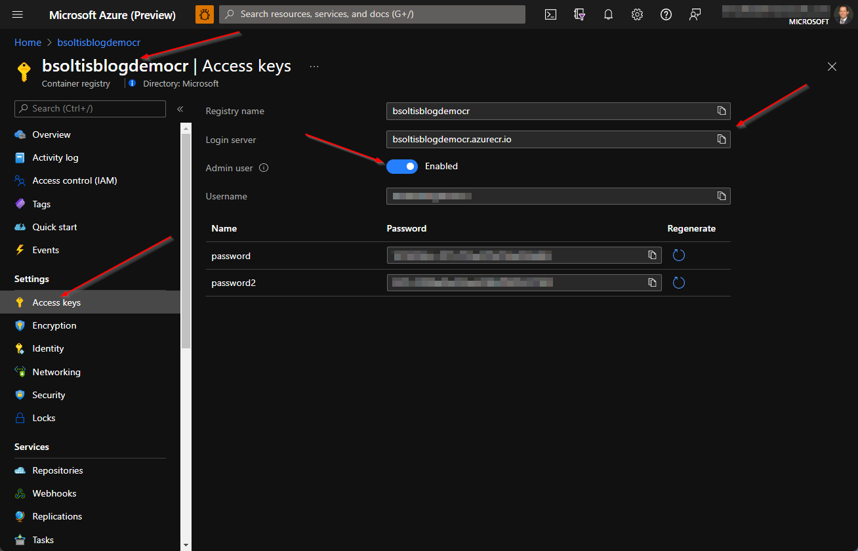The height and width of the screenshot is (551, 858).
Task: Open Repositories under Services
Action: pos(57,470)
